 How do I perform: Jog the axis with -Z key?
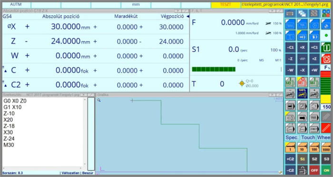tap(290, 59)
